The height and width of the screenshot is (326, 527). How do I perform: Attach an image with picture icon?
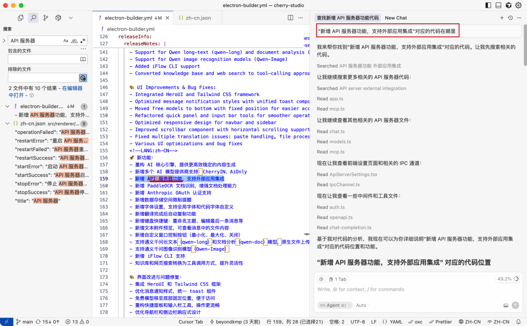506,305
